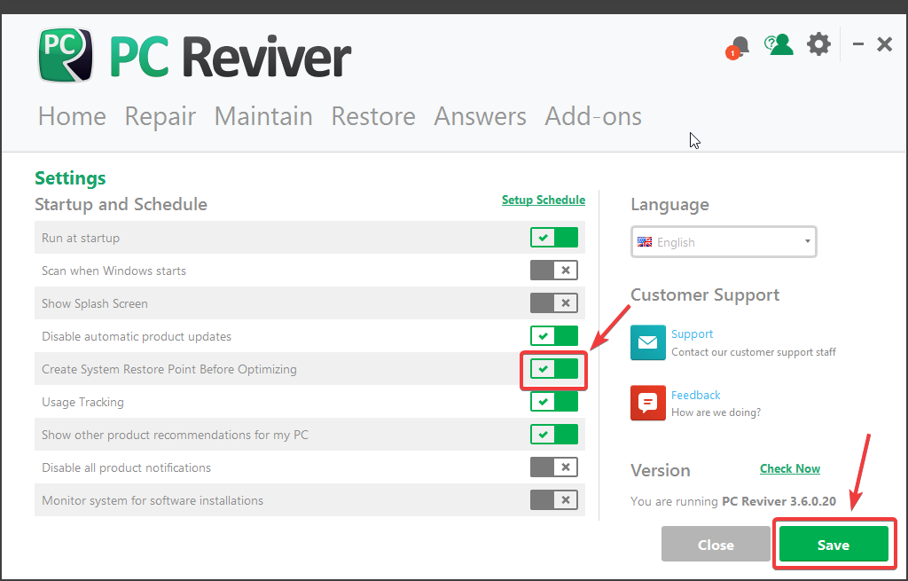The width and height of the screenshot is (908, 581).
Task: Click 'How are we doing?' text
Action: (x=716, y=412)
